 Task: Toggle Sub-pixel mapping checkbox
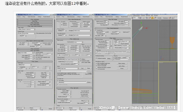pos(35,52)
